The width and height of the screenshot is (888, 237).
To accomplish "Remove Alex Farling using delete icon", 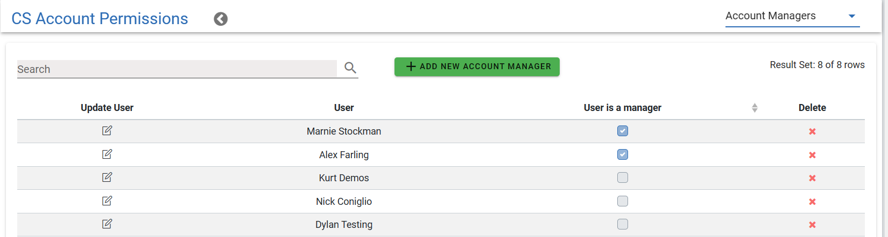I will point(812,155).
